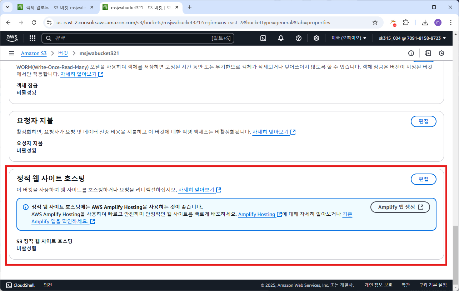View site information icon in address bar

coord(49,22)
